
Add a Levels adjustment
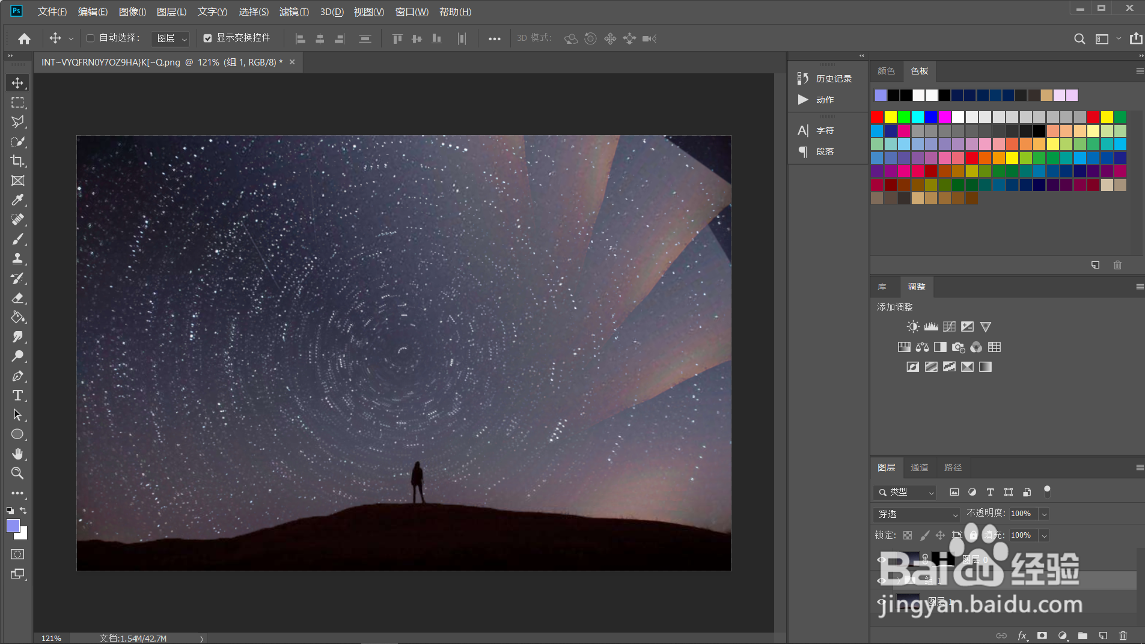(x=931, y=327)
